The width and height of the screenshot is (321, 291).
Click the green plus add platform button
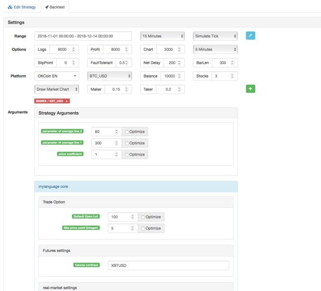point(250,89)
